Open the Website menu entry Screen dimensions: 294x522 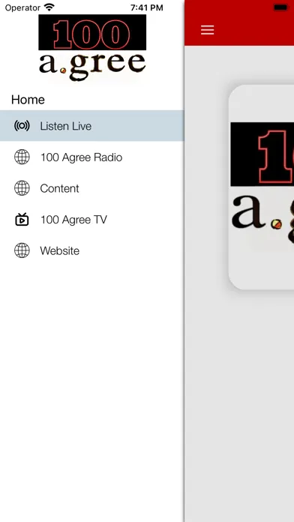(92, 250)
